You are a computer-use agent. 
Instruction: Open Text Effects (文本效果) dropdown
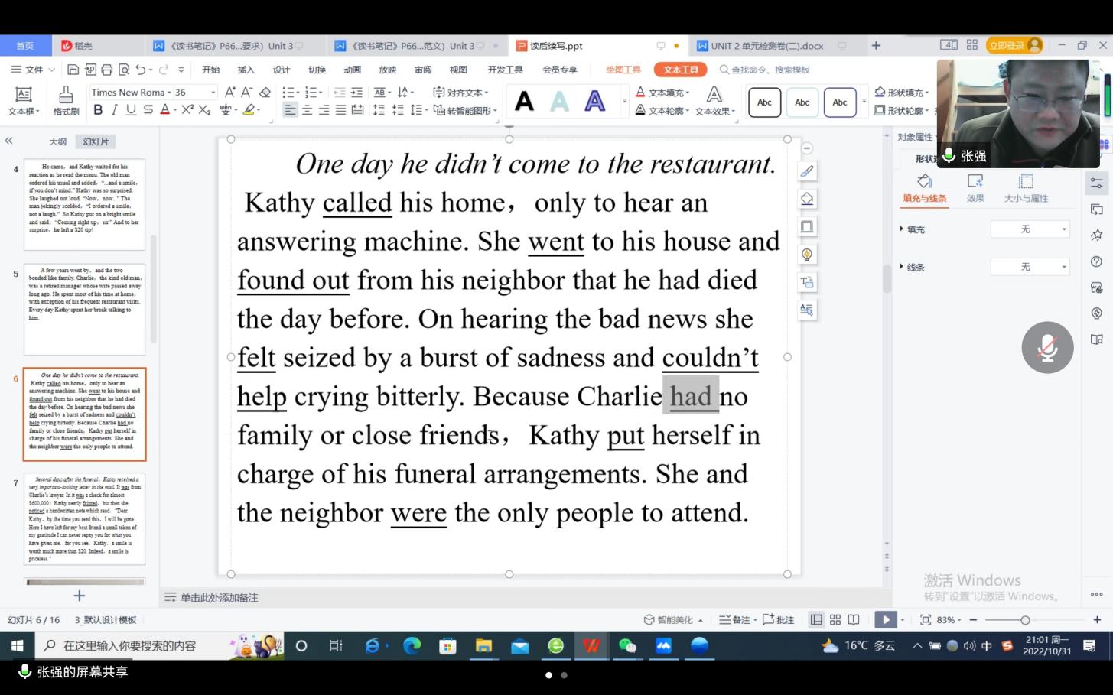(714, 102)
